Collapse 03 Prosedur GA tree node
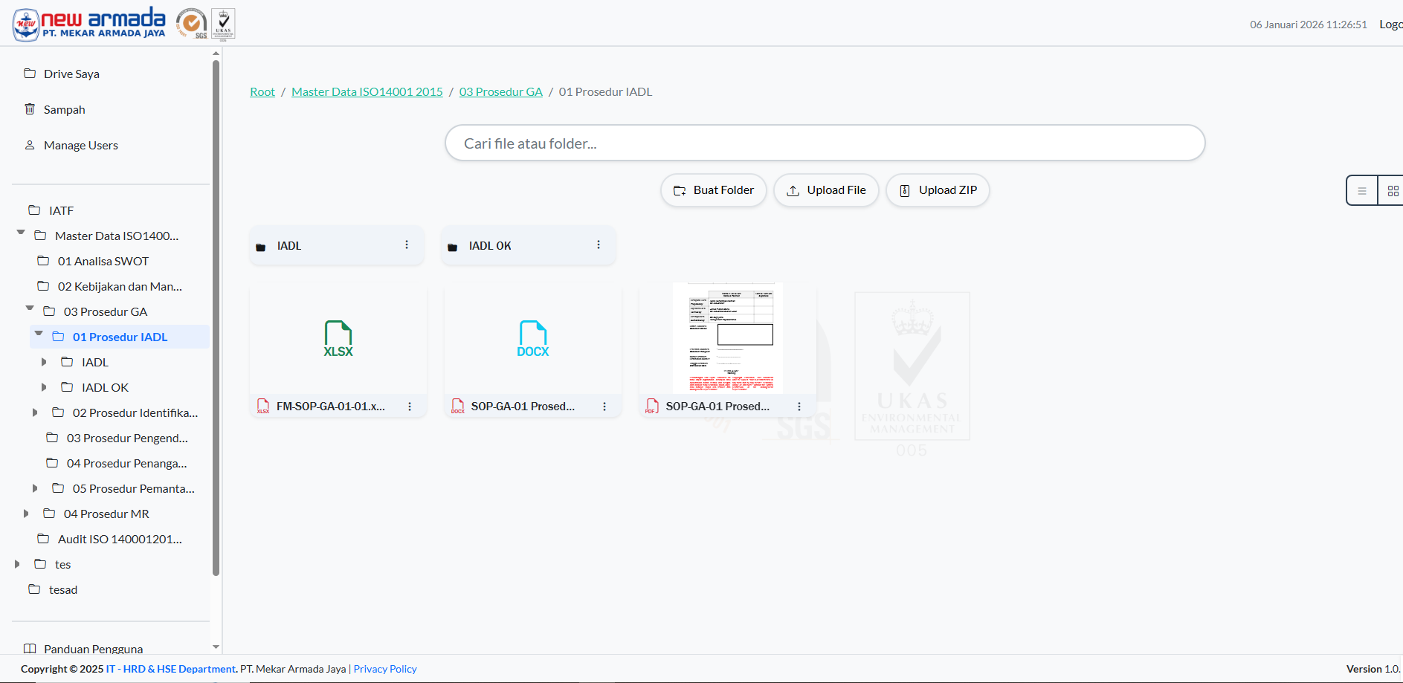This screenshot has width=1403, height=683. tap(30, 308)
